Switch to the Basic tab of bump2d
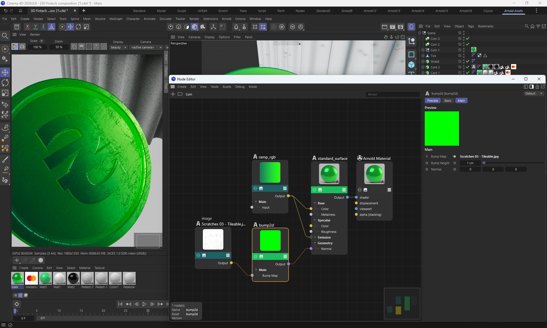547x328 pixels. tap(448, 101)
